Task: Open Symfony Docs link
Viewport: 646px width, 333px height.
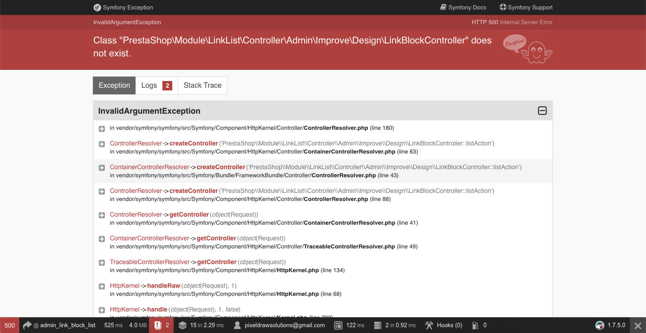Action: point(463,7)
